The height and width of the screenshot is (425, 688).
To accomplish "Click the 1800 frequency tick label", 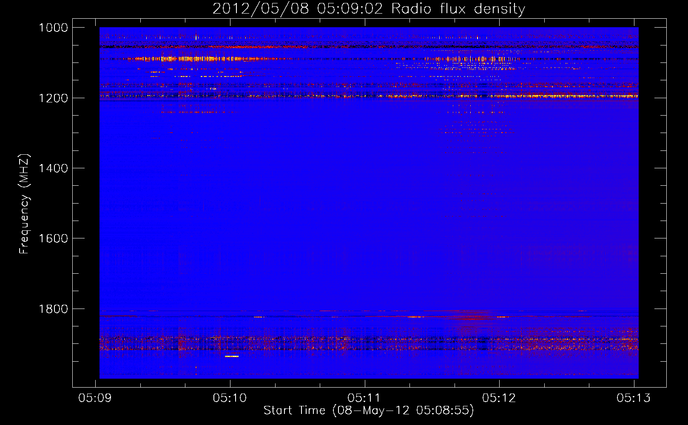I will [x=53, y=309].
